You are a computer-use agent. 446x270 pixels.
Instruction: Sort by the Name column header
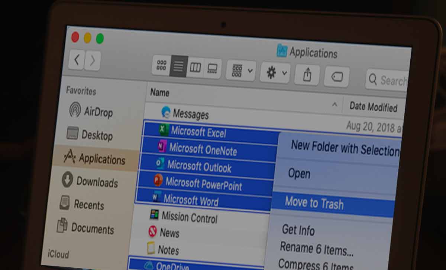click(x=160, y=93)
